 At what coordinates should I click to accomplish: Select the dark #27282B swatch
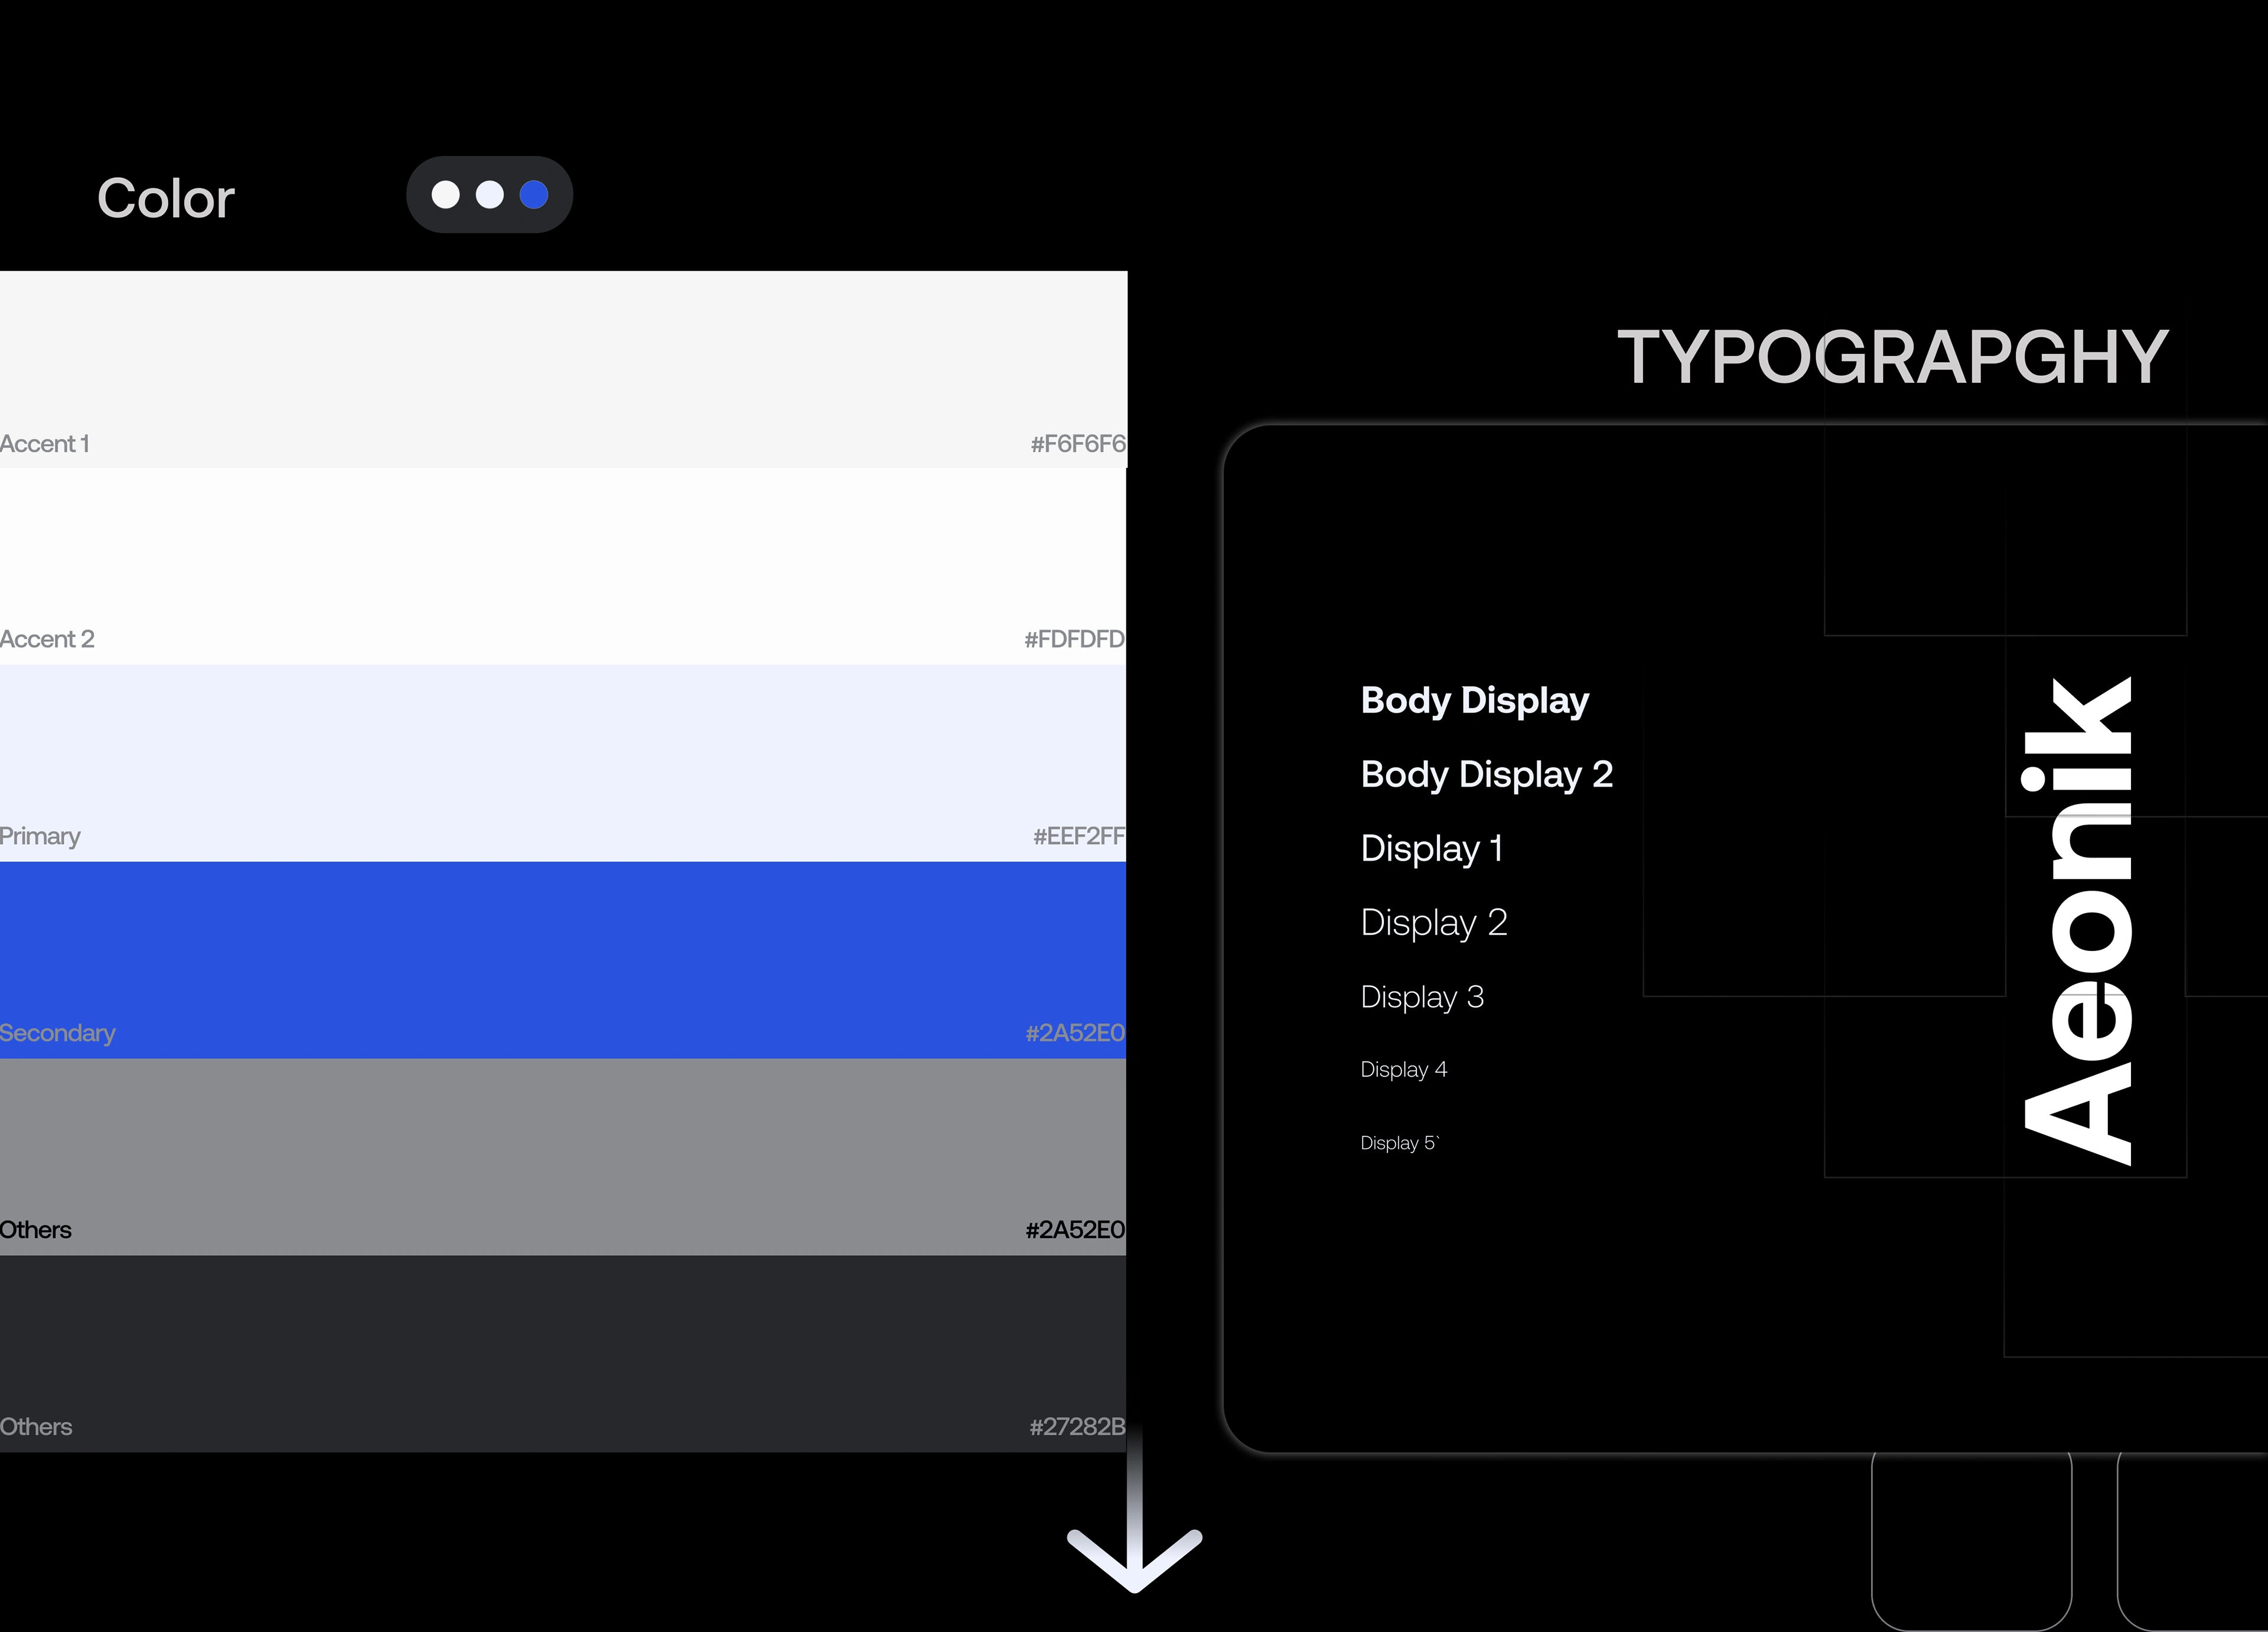point(563,1353)
